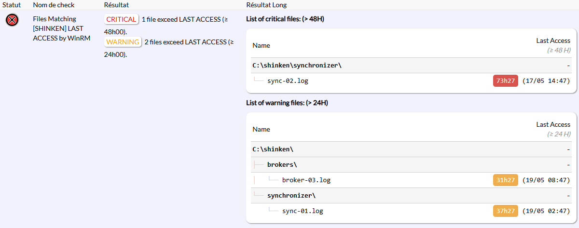Click the WARNING result badge
579x228 pixels.
point(123,42)
